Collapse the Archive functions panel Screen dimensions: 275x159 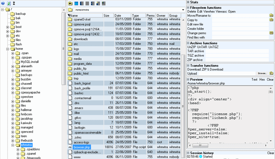point(188,43)
